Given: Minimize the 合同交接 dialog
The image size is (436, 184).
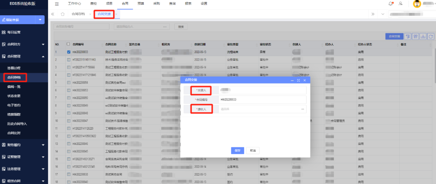Looking at the screenshot, I should click(x=292, y=80).
